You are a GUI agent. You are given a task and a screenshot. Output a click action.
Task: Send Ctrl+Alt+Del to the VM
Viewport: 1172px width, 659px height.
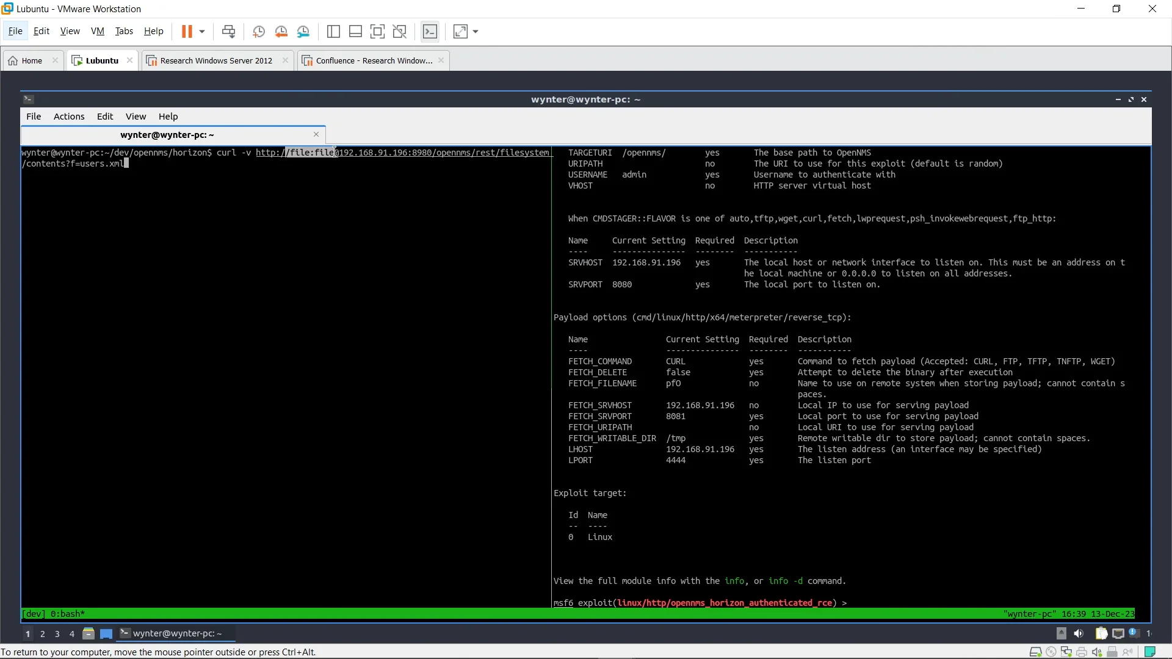click(x=228, y=31)
